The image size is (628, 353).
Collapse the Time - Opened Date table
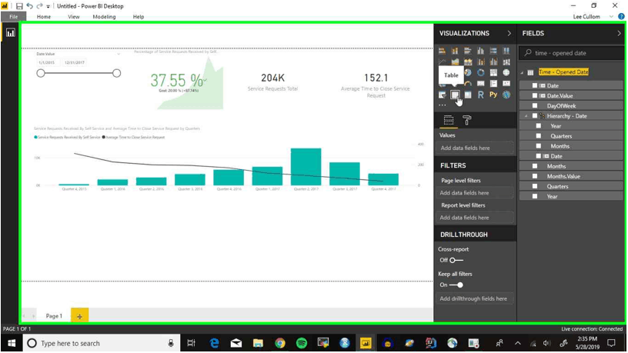pos(522,72)
